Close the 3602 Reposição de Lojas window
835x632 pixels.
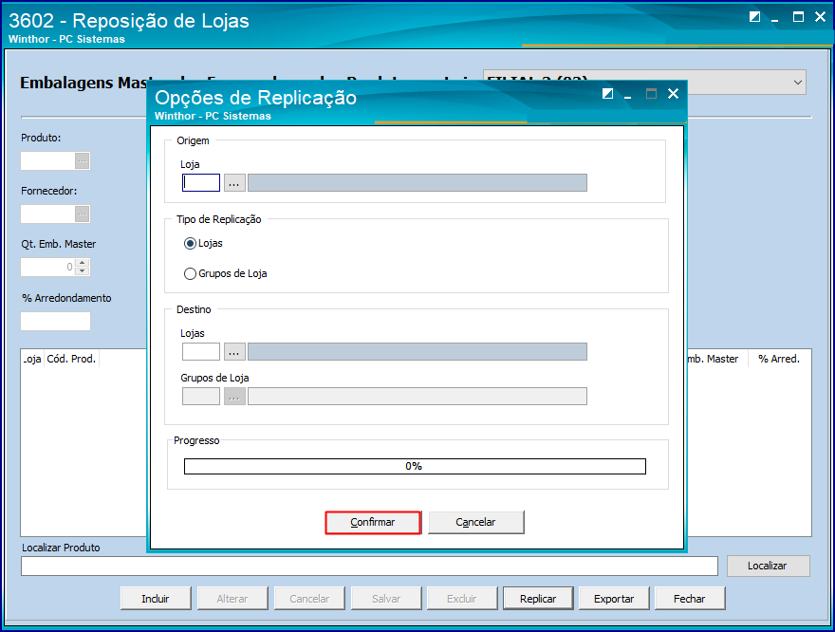point(820,17)
